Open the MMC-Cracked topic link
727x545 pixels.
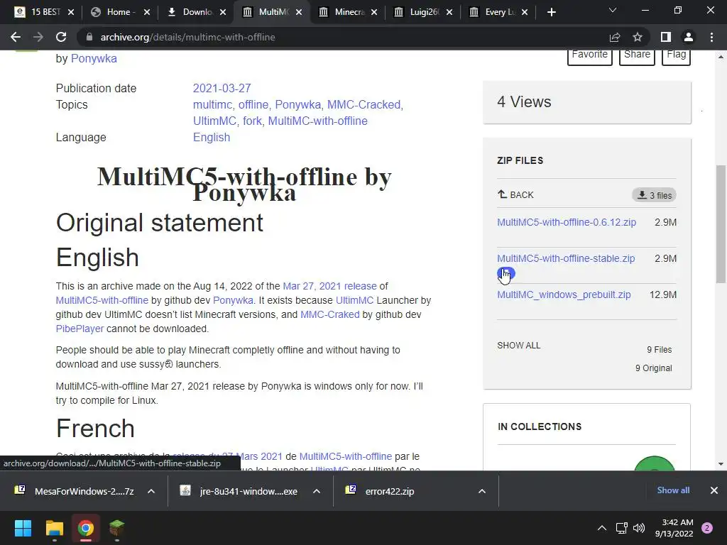[364, 105]
